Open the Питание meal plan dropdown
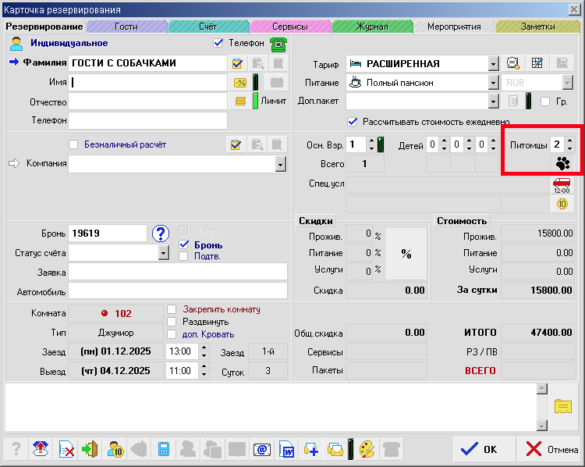 click(x=493, y=82)
